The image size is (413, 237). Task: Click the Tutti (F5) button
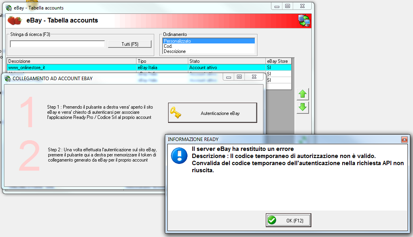tap(130, 44)
